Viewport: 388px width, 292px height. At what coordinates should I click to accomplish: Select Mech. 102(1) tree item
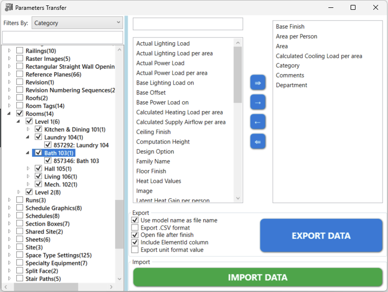coord(61,184)
